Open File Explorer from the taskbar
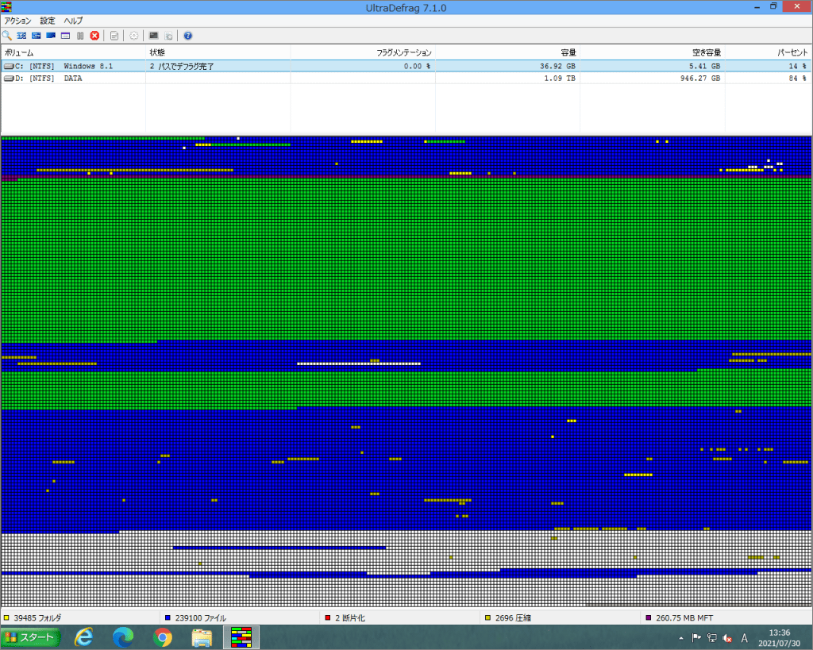 (202, 637)
